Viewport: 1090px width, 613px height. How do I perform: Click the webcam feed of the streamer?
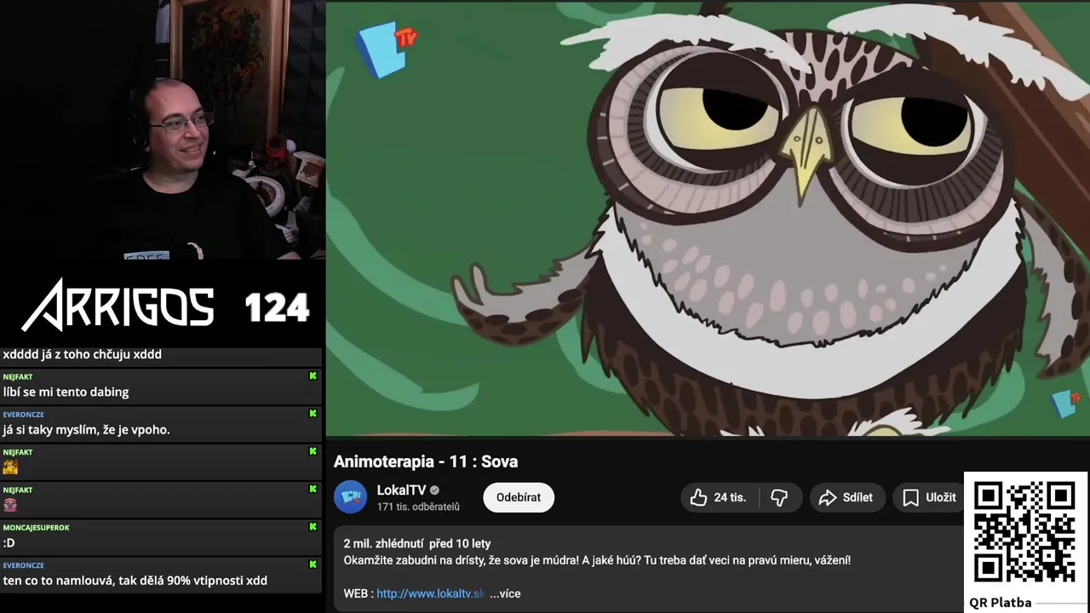tap(162, 129)
